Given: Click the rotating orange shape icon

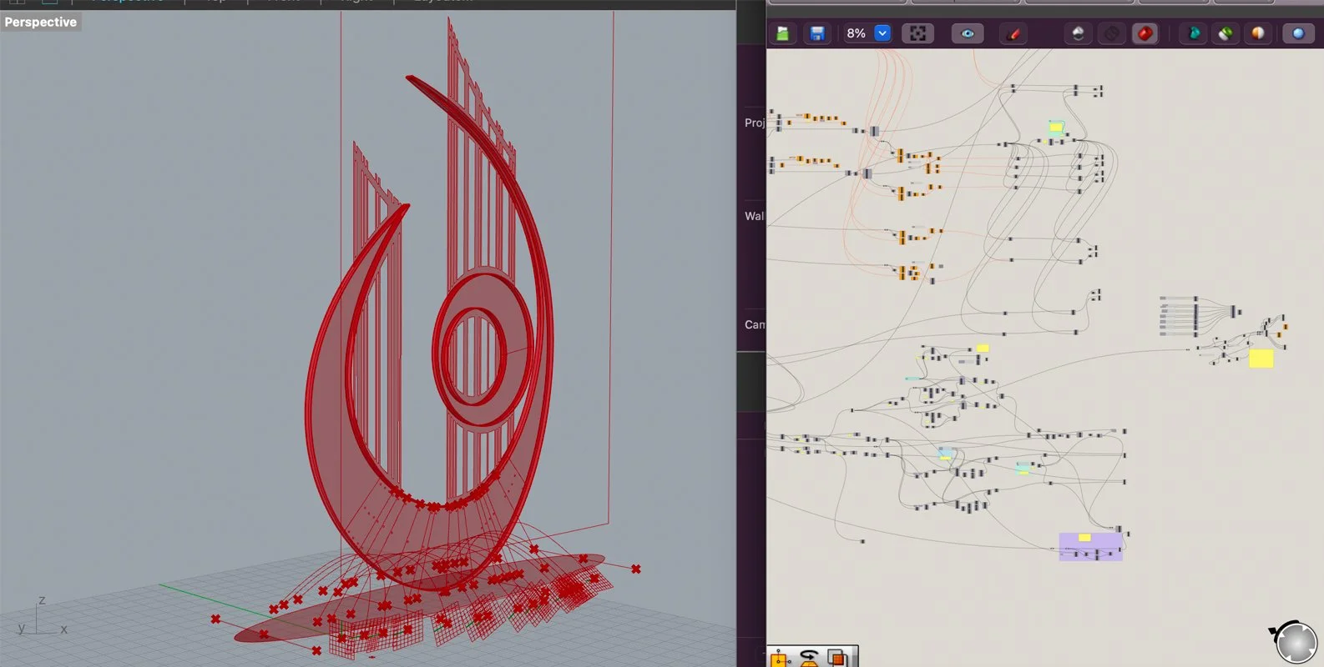Looking at the screenshot, I should pos(808,659).
